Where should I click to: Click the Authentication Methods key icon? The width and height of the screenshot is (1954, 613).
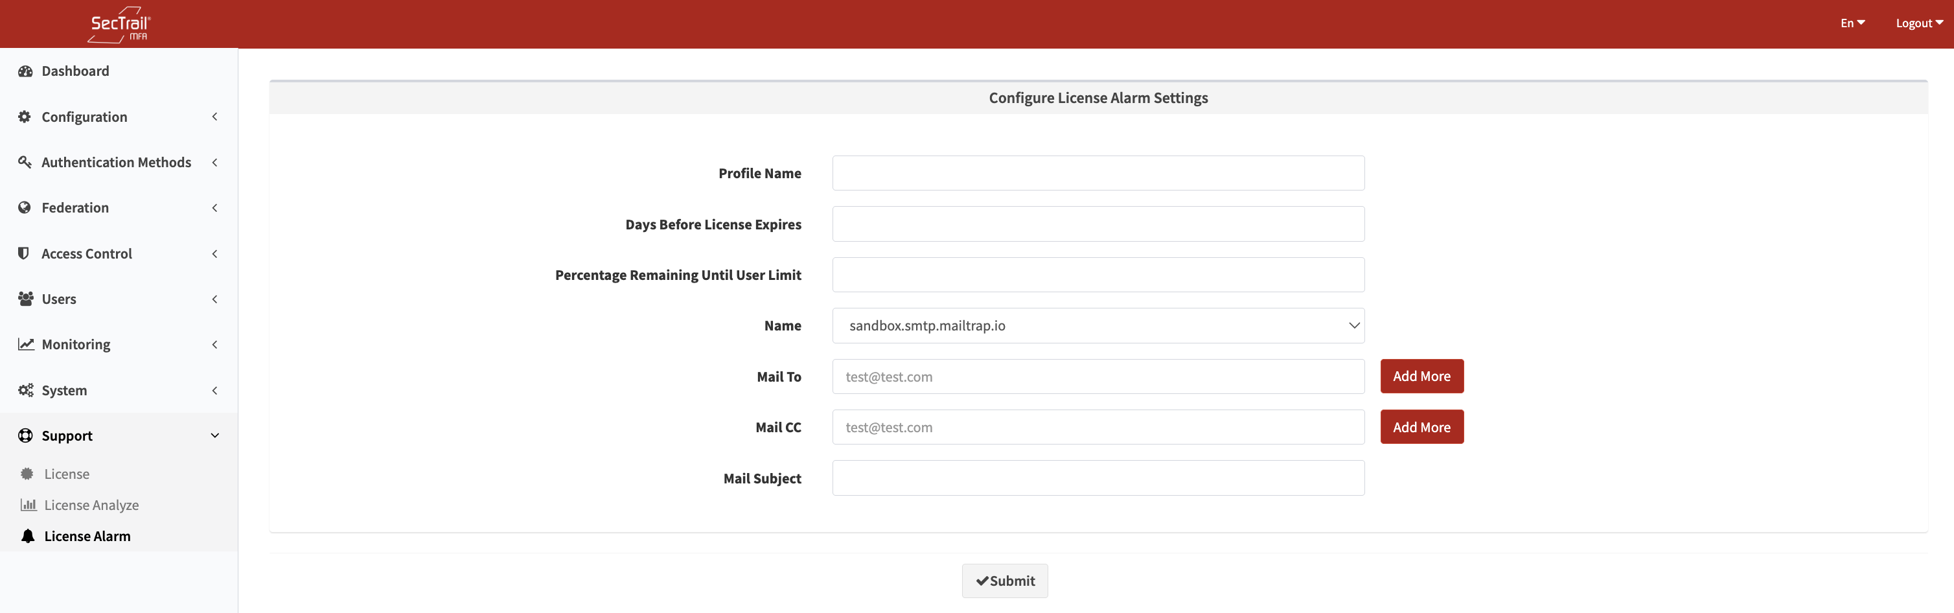[25, 163]
